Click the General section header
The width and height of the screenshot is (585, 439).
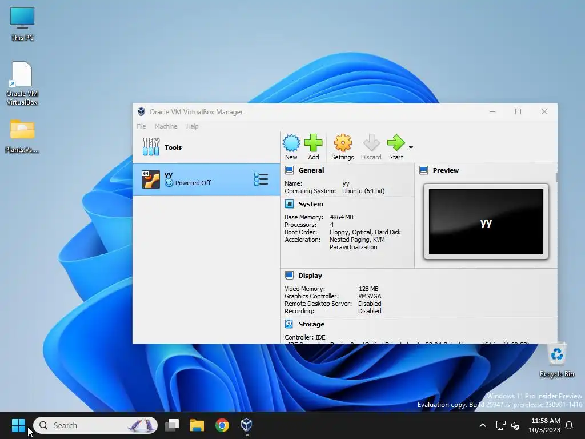pyautogui.click(x=311, y=170)
